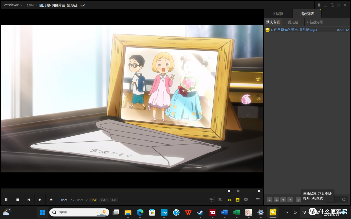Click the eject/open file button
The width and height of the screenshot is (351, 219).
coord(51,200)
